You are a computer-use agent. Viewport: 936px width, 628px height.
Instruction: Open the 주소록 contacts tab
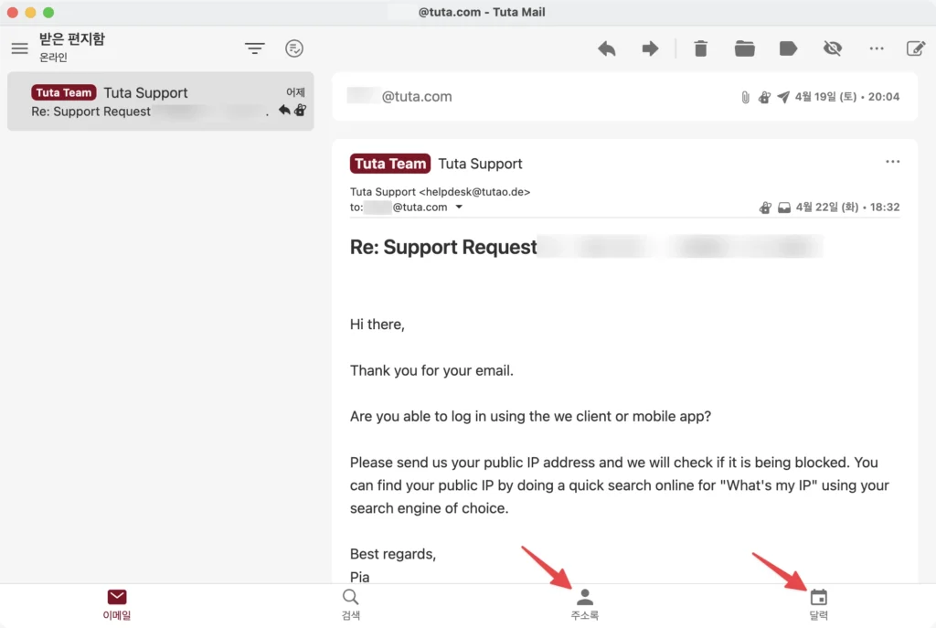coord(585,605)
